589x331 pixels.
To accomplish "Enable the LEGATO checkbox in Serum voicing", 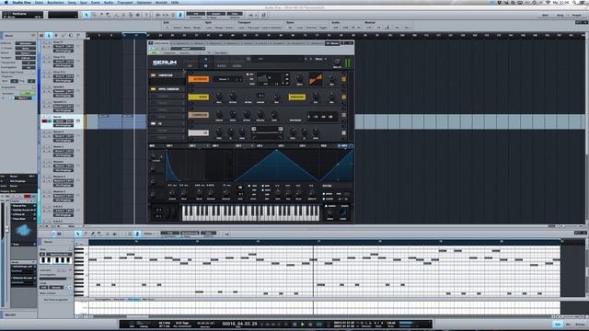I will pos(324,199).
